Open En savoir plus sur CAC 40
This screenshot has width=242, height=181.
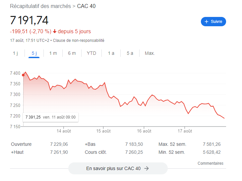pos(118,168)
